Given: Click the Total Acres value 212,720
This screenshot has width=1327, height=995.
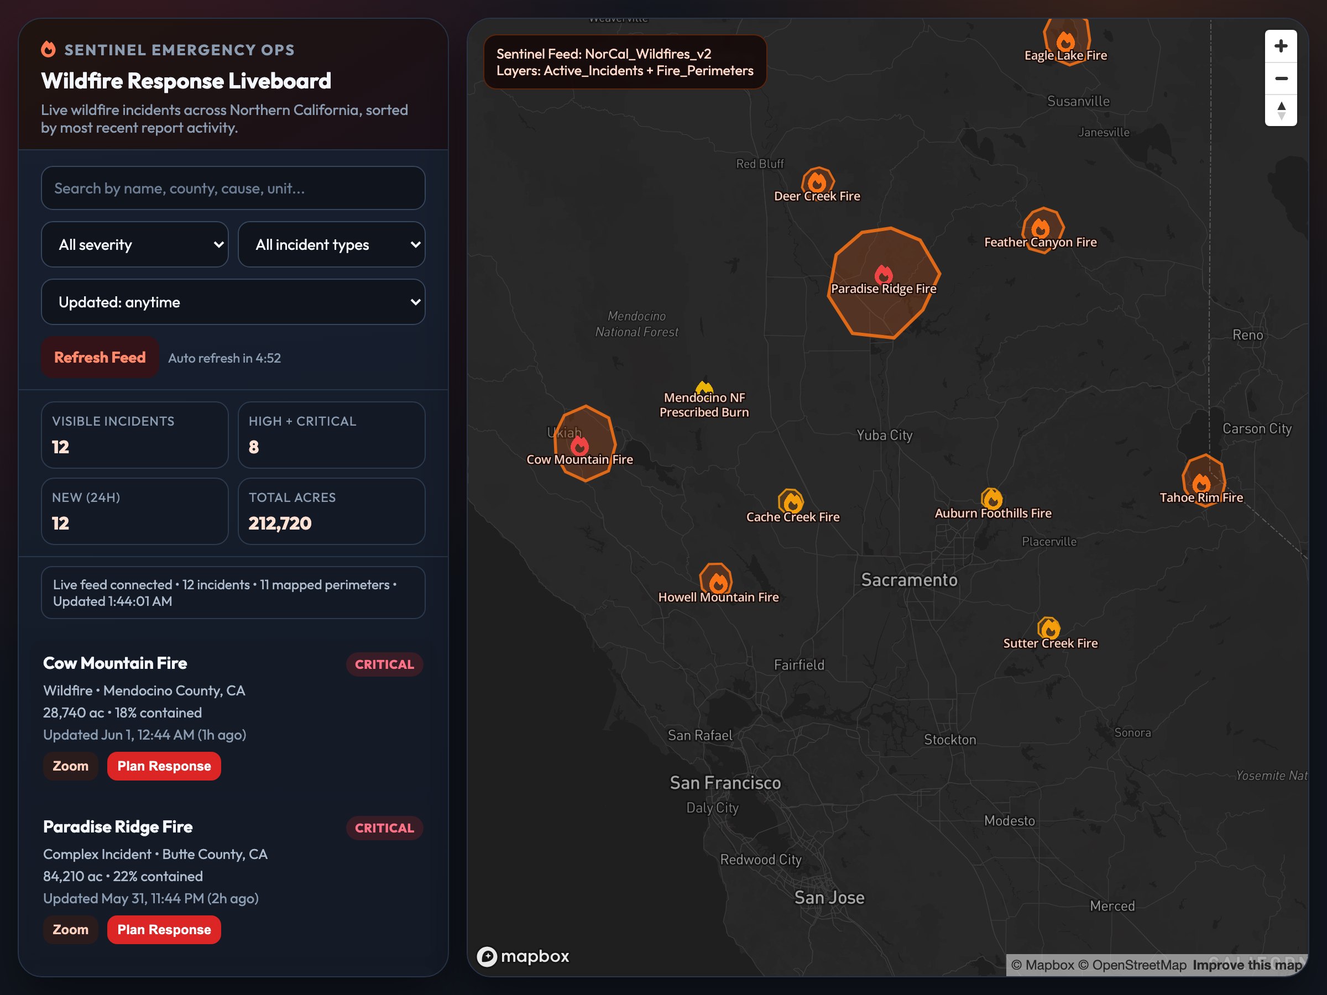Looking at the screenshot, I should (x=280, y=523).
